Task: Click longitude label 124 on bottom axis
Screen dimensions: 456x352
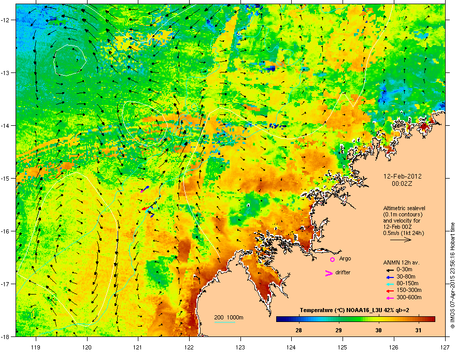Action: (291, 347)
